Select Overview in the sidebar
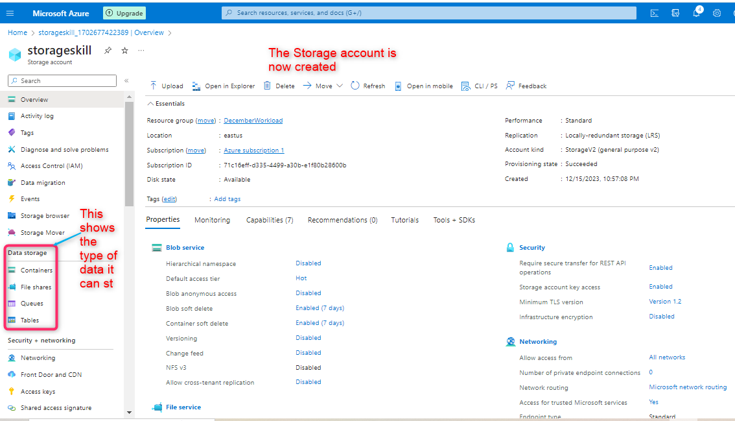This screenshot has height=421, width=735. [x=62, y=99]
